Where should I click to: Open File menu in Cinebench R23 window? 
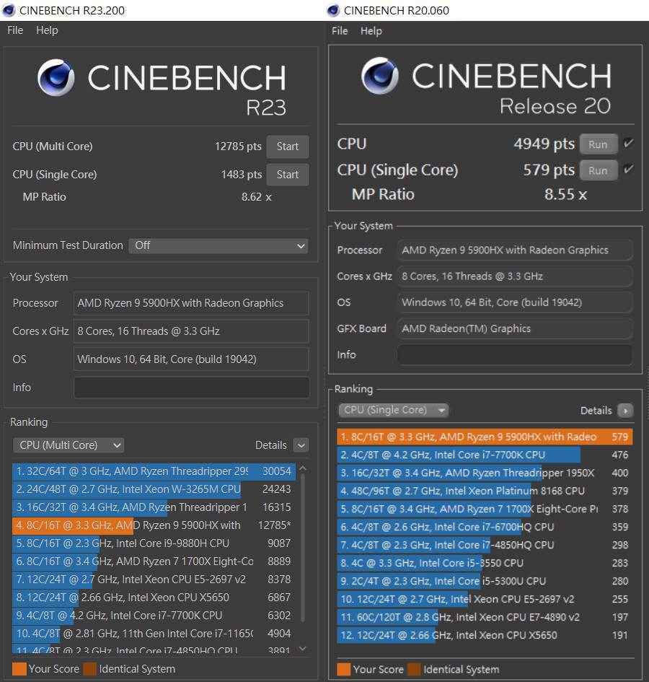tap(15, 30)
